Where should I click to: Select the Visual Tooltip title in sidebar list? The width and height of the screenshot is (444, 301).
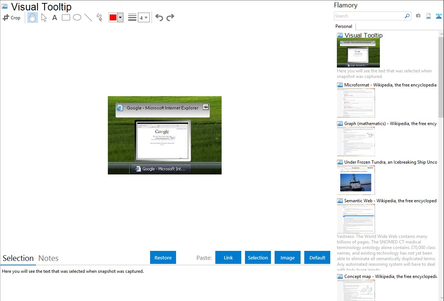tap(364, 35)
